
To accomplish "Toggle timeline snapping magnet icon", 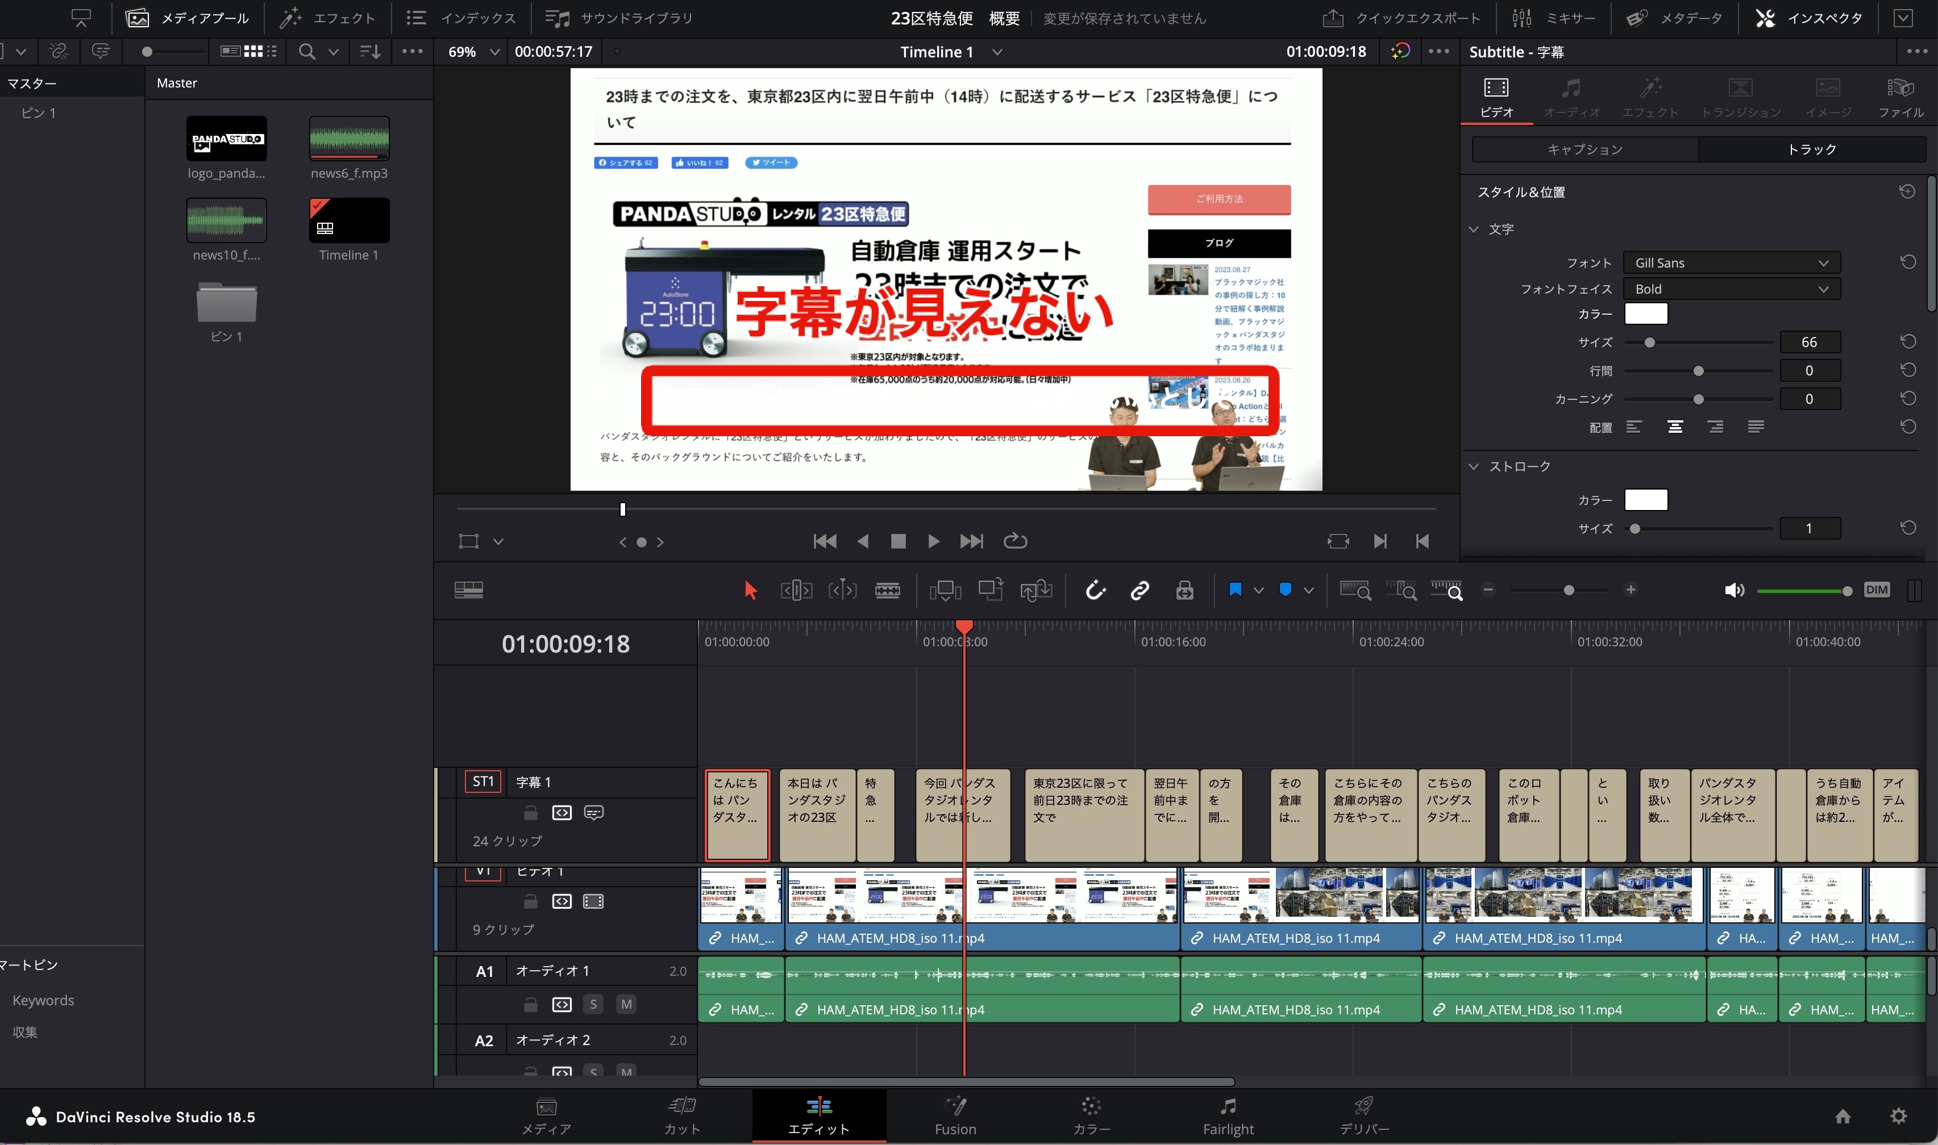I will (1096, 590).
